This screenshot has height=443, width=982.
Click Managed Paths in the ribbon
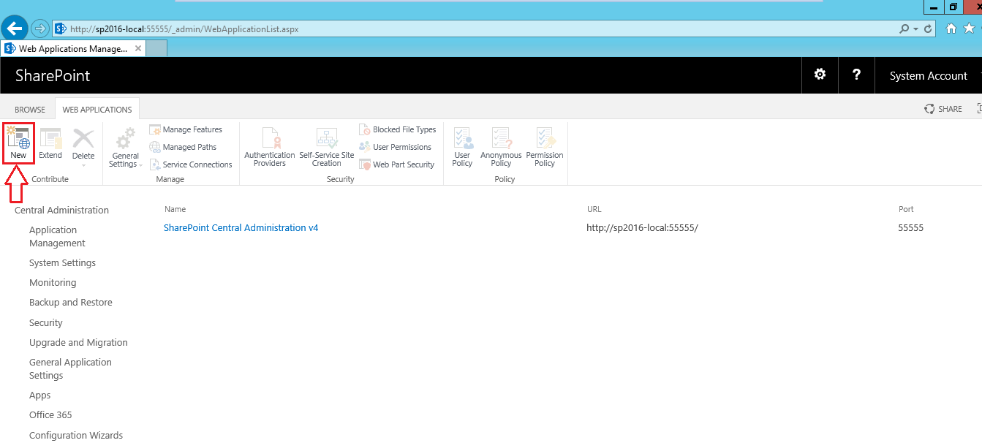[x=183, y=147]
